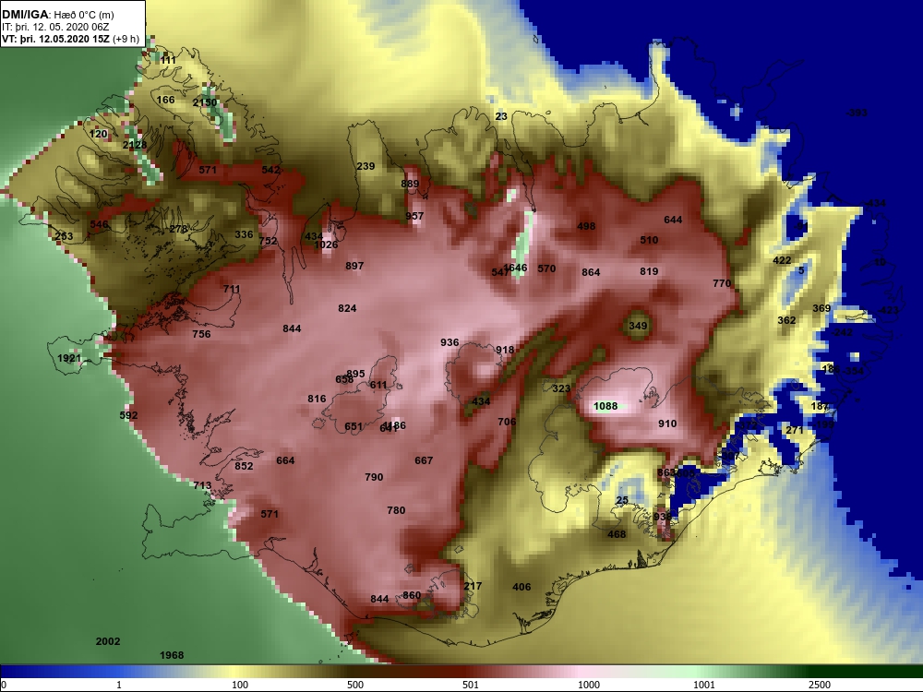Click the map value 1921
The width and height of the screenshot is (923, 692).
pos(69,358)
